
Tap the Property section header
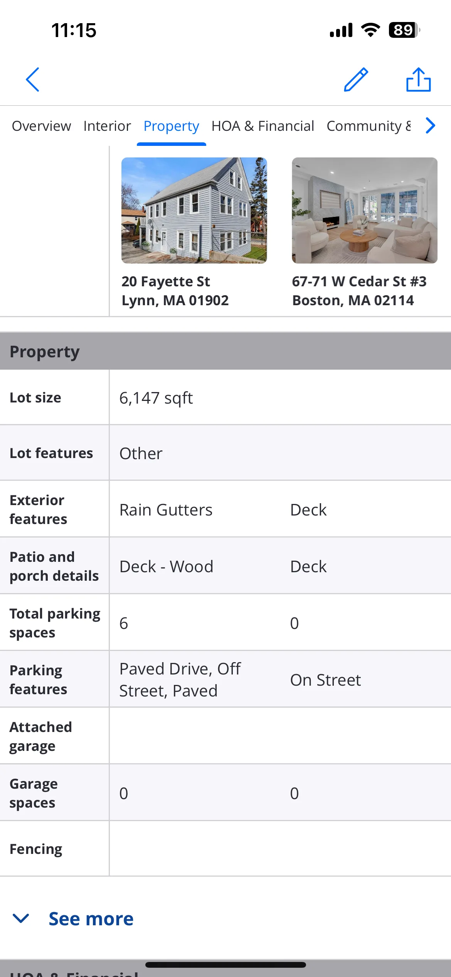(225, 351)
